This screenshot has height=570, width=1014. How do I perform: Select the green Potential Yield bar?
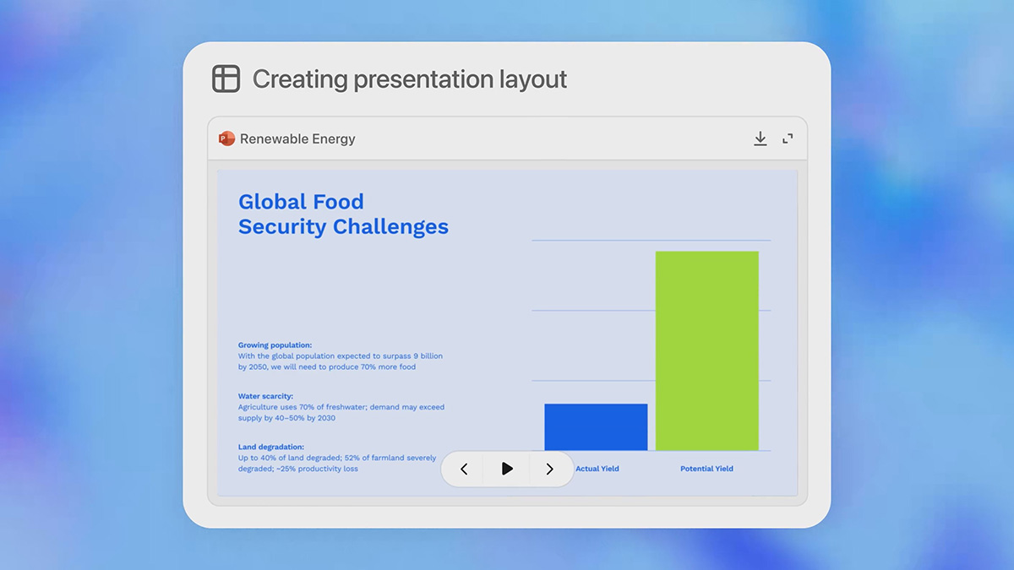point(706,350)
